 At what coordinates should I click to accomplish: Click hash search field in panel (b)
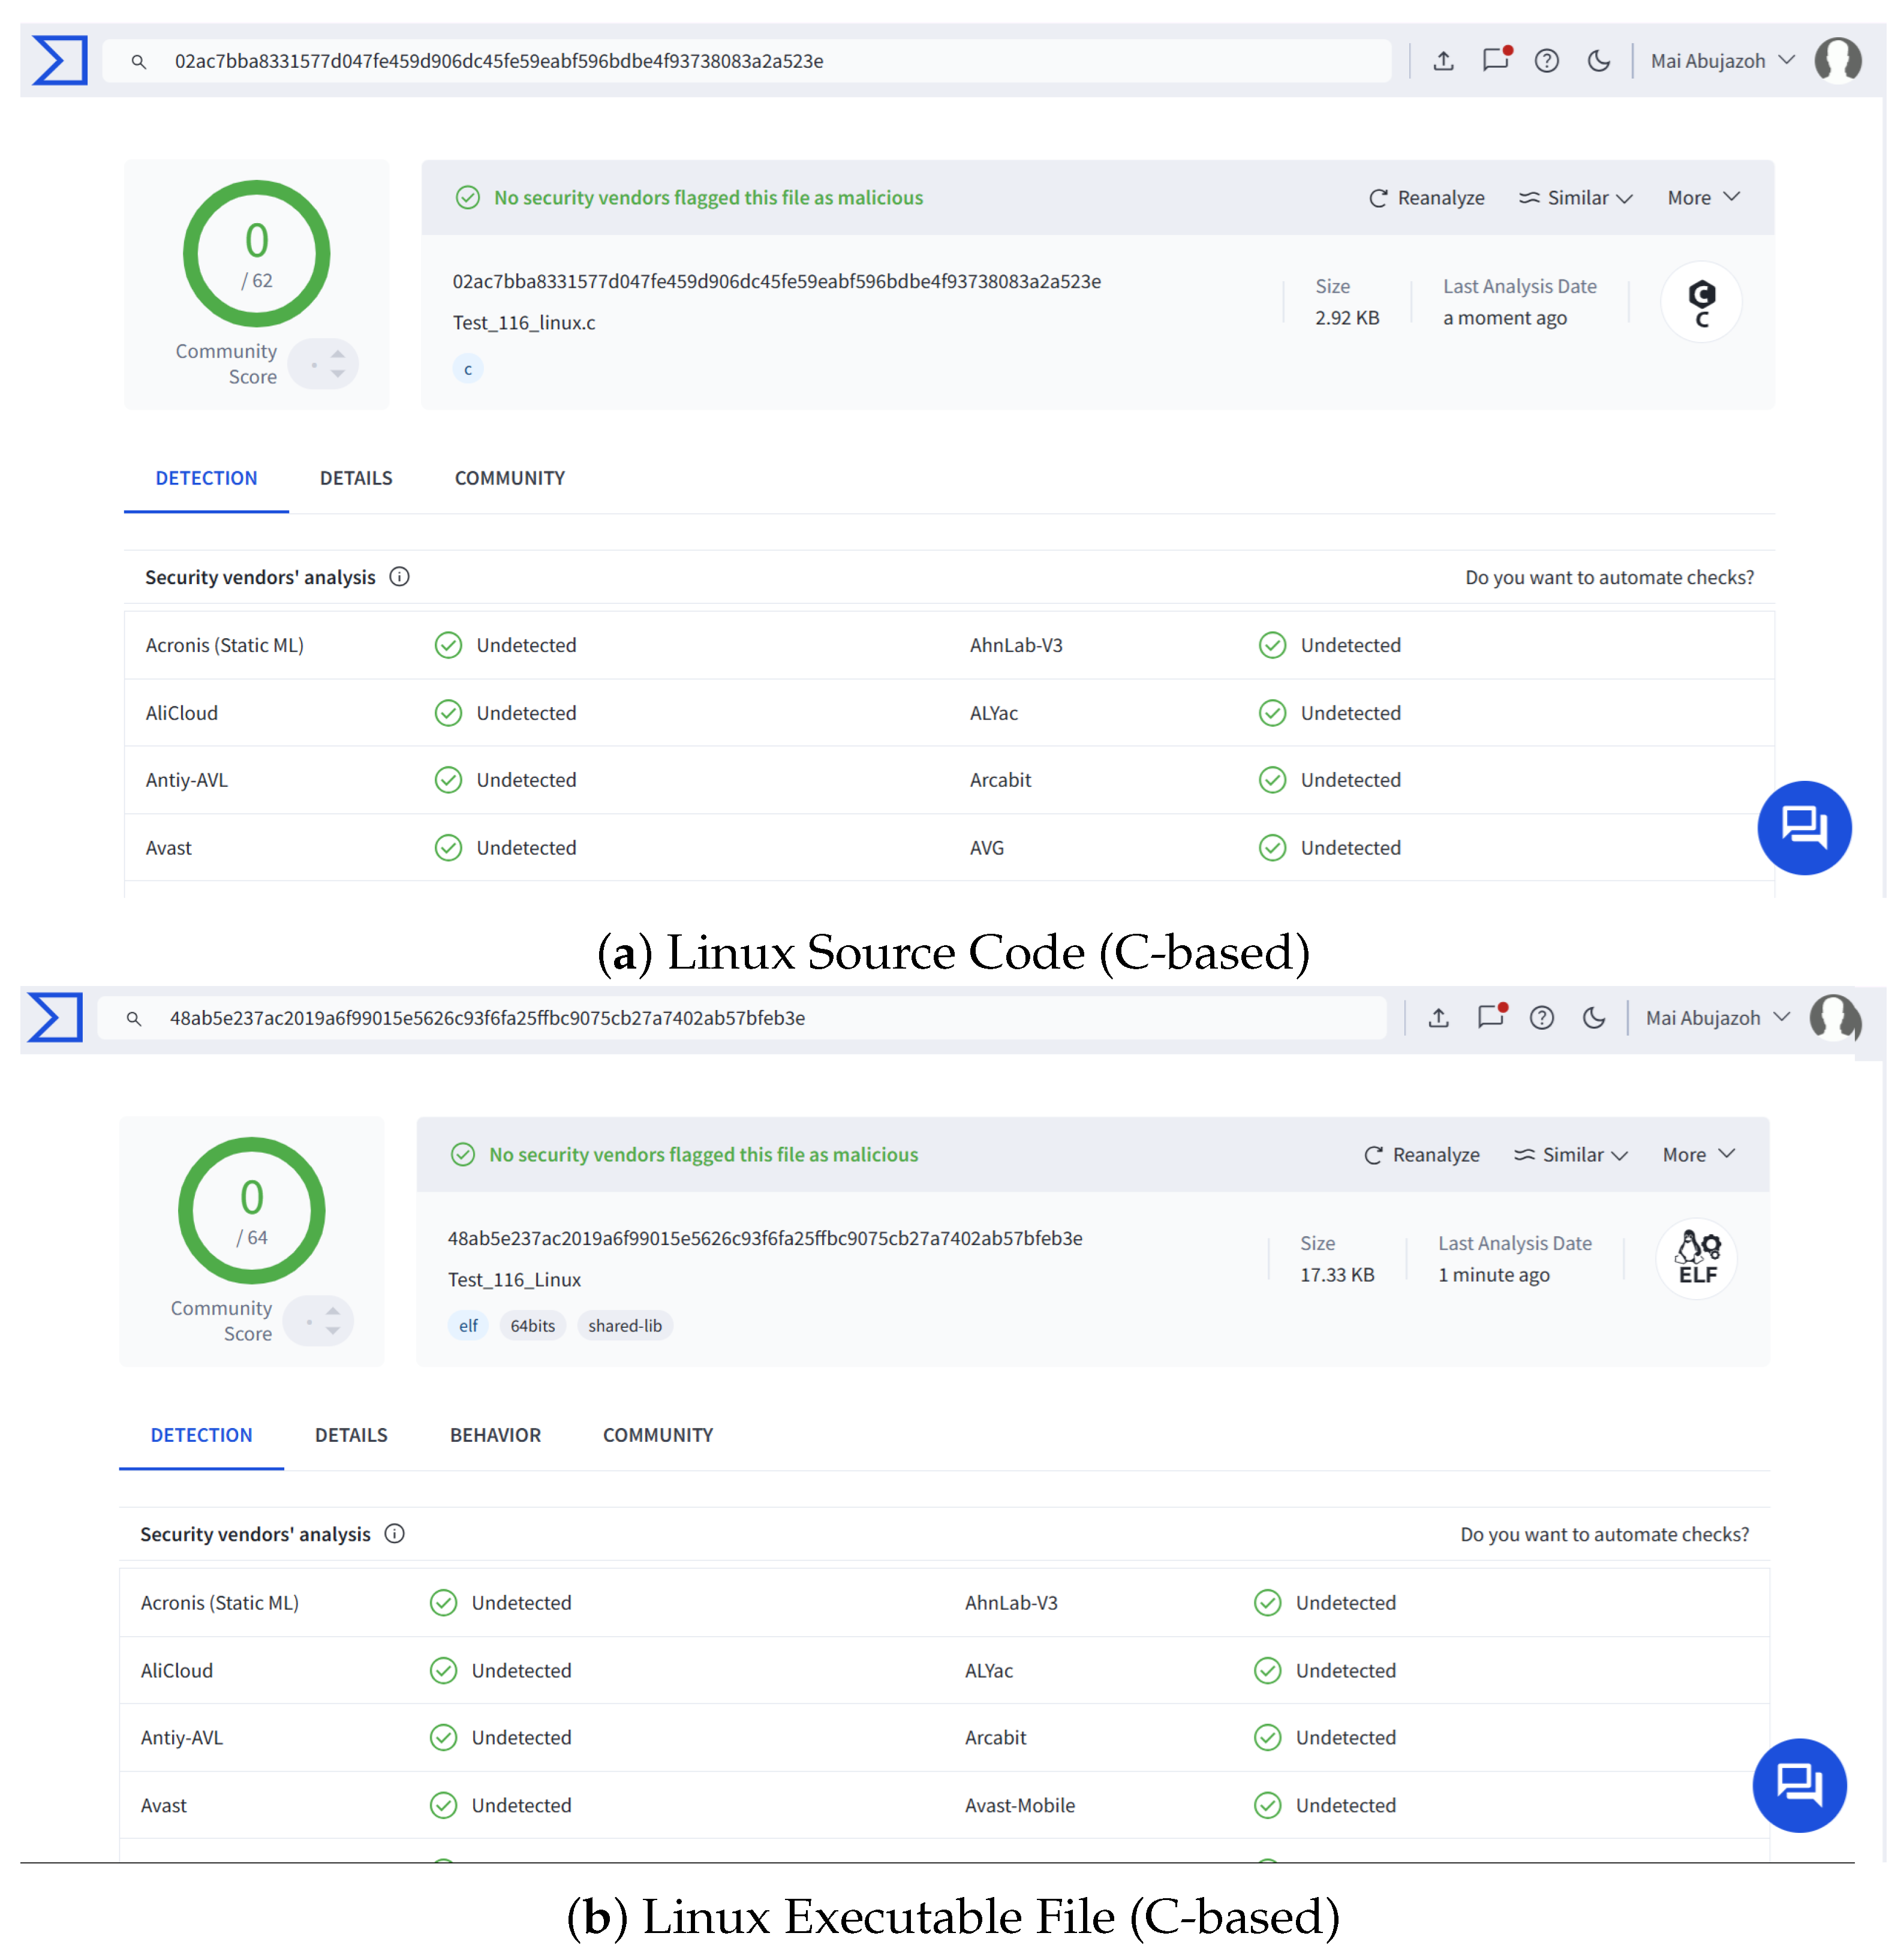point(742,1018)
